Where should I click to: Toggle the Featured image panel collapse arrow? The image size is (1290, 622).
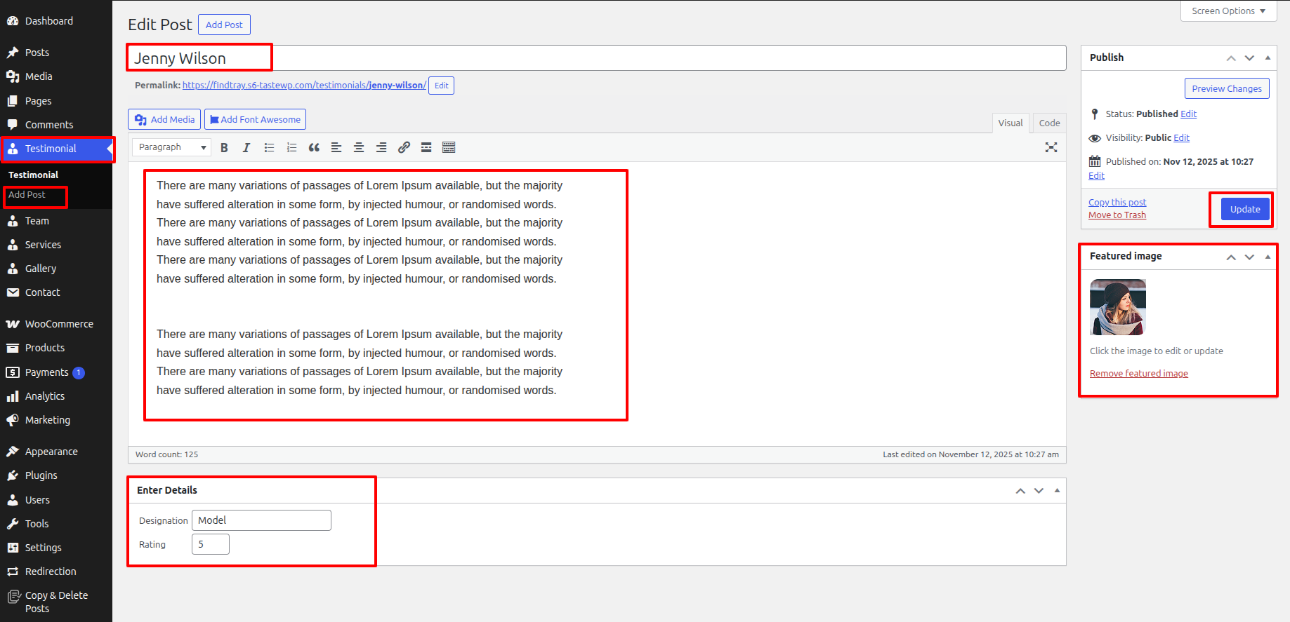[x=1268, y=257]
